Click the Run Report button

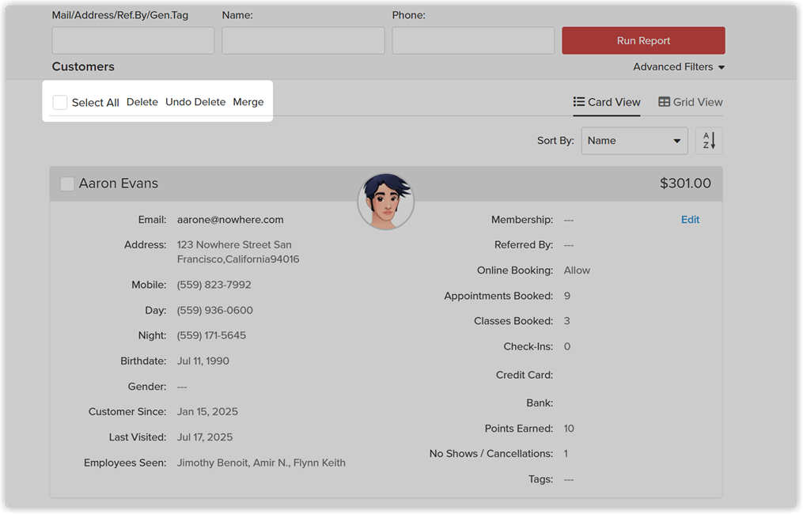pyautogui.click(x=643, y=40)
